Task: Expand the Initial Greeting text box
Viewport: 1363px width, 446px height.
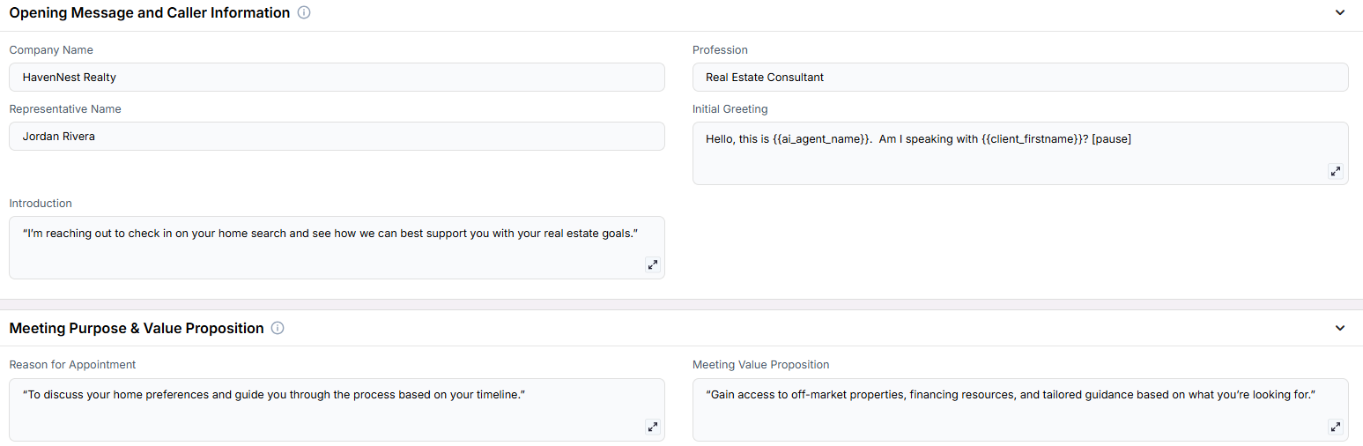Action: 1336,171
